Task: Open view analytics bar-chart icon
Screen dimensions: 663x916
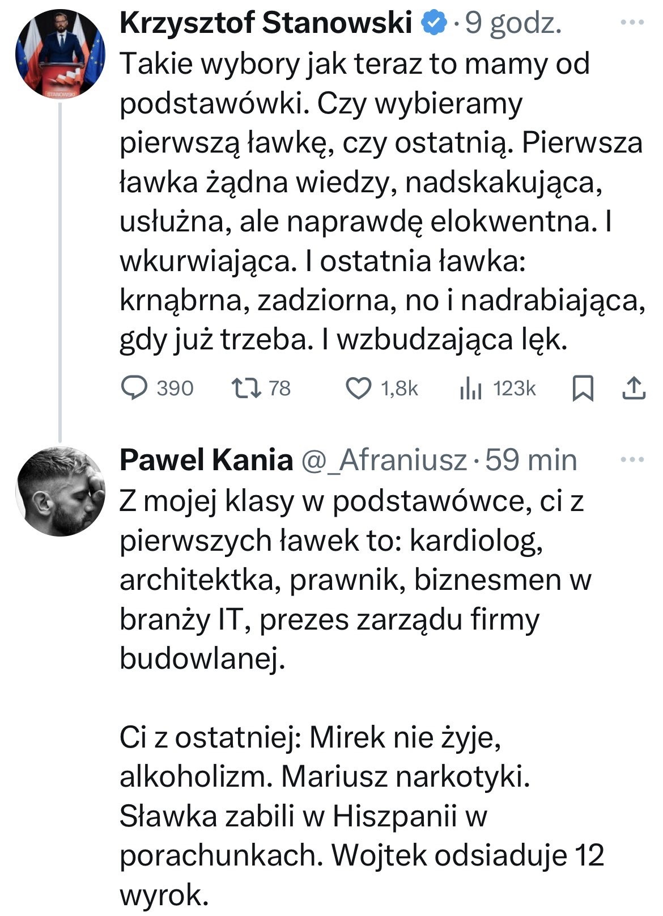Action: (x=470, y=389)
